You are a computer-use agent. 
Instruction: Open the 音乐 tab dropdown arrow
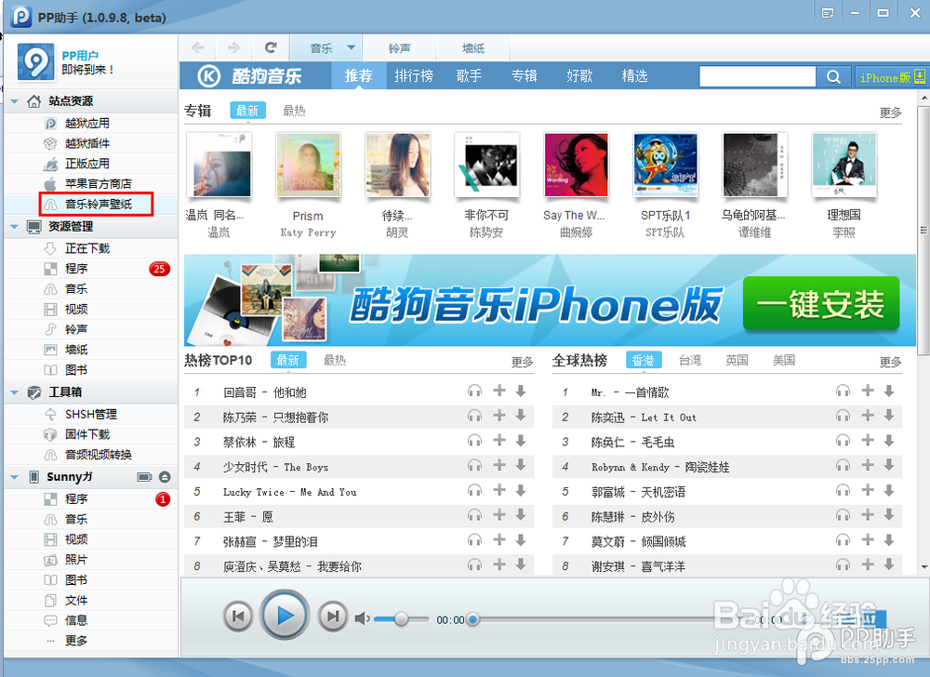(x=351, y=48)
